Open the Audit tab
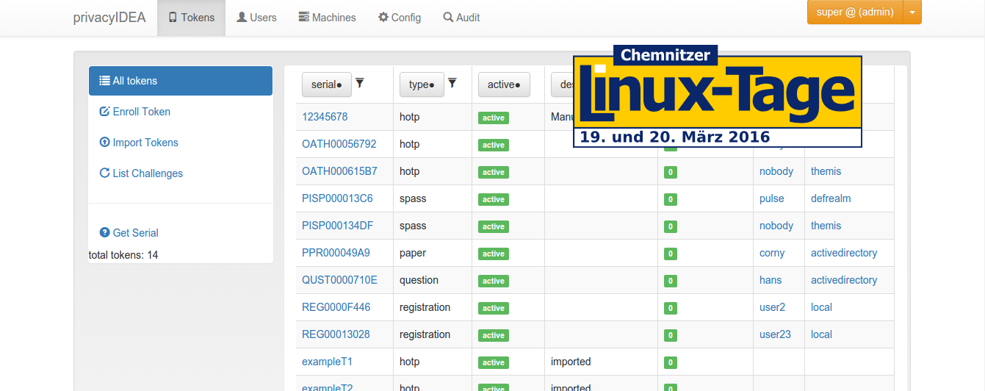The height and width of the screenshot is (391, 985). pos(461,18)
